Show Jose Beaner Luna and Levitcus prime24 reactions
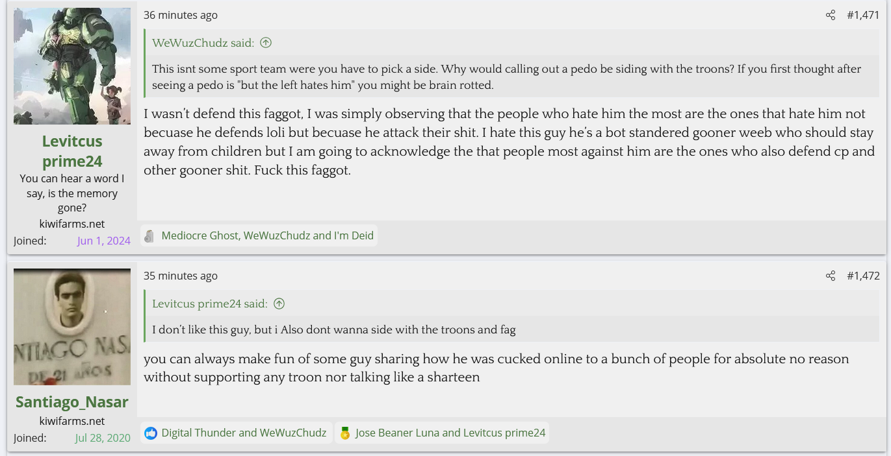Screen dimensions: 891x456 (x=450, y=433)
